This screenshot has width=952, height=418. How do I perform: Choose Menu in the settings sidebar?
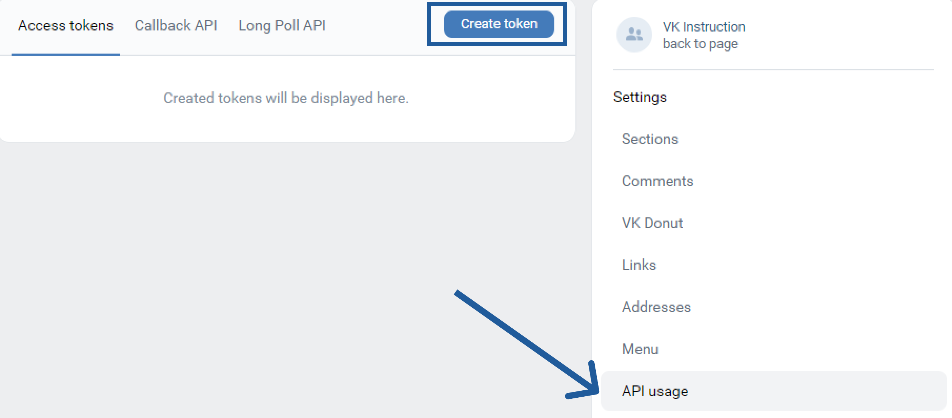pyautogui.click(x=640, y=349)
